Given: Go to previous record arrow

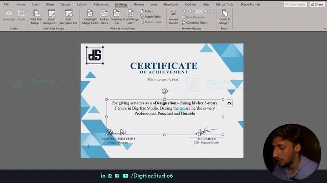Looking at the screenshot, I should tap(190, 11).
